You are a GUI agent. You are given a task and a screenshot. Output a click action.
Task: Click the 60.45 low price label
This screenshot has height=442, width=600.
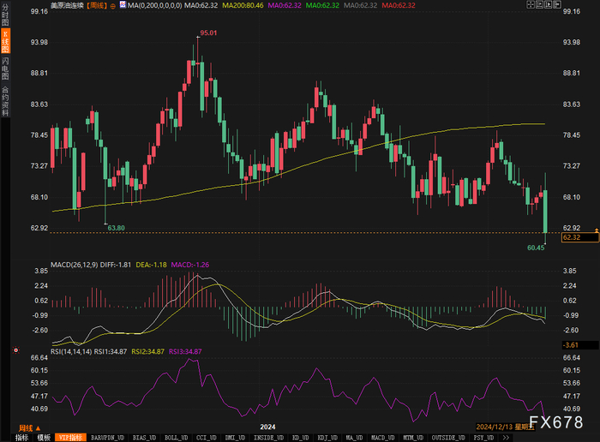tap(536, 248)
